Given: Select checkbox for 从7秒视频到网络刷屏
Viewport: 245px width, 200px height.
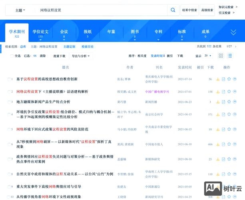Looking at the screenshot, I should [9, 144].
